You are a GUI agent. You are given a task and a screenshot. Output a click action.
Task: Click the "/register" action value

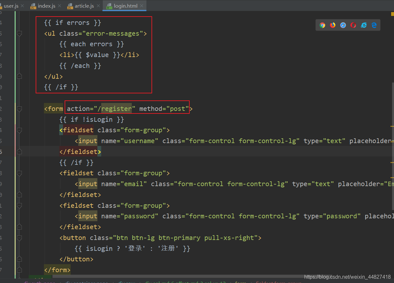115,109
